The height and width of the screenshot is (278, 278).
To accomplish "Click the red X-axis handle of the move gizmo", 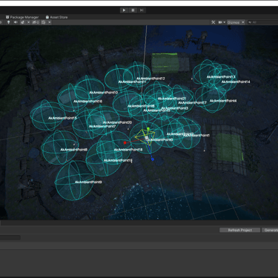I will coord(125,142).
